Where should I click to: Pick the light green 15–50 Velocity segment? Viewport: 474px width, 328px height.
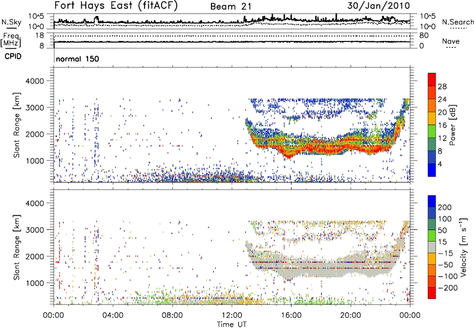click(x=432, y=236)
